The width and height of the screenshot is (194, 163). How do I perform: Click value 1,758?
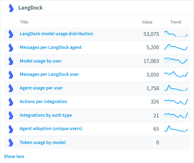[x=153, y=88]
